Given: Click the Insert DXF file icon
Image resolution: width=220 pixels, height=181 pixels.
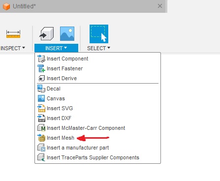Looking at the screenshot, I should coord(41,118).
